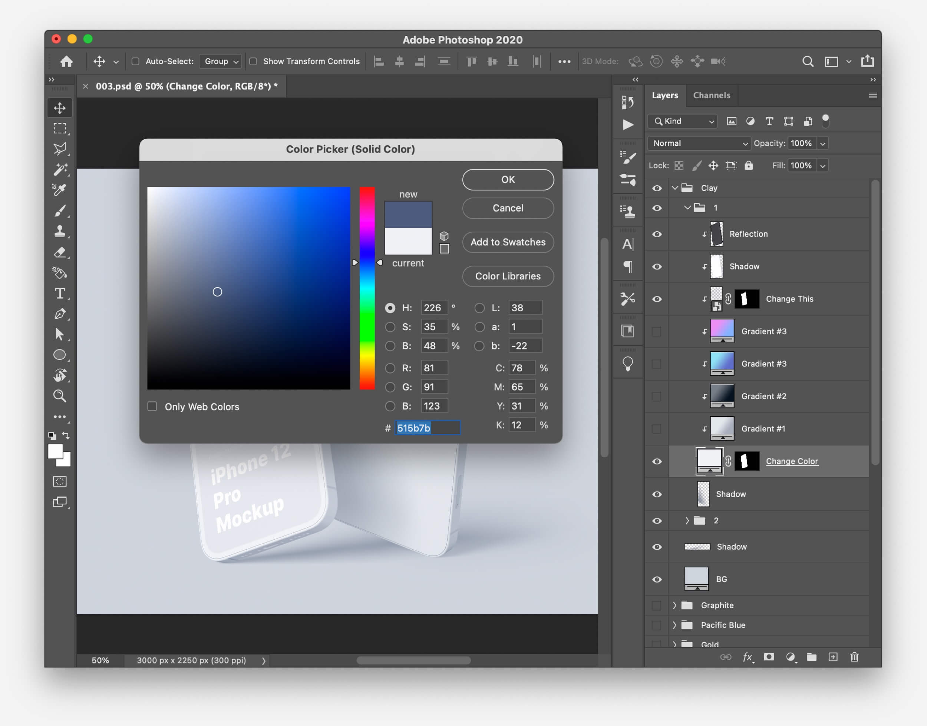The width and height of the screenshot is (927, 726).
Task: Select the Eraser tool
Action: coord(60,252)
